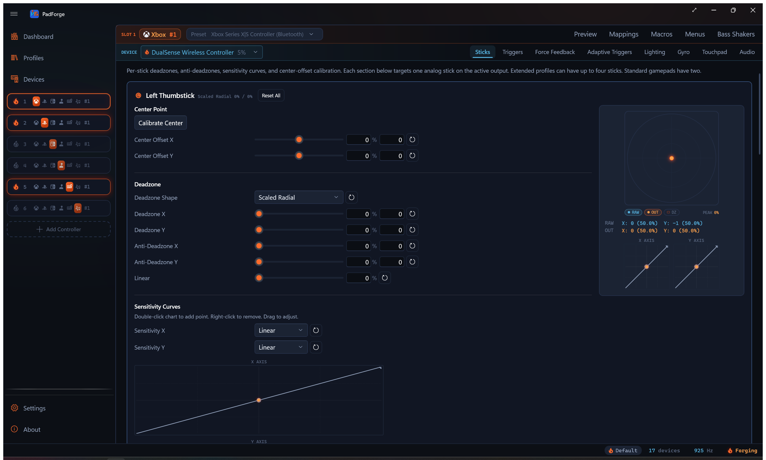Open the hamburger navigation menu
The height and width of the screenshot is (460, 766).
pyautogui.click(x=14, y=14)
